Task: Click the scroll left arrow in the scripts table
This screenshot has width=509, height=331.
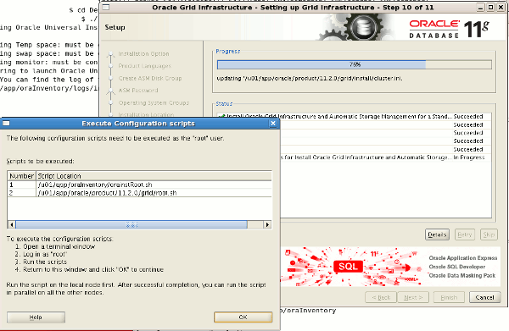Action: tap(11, 224)
